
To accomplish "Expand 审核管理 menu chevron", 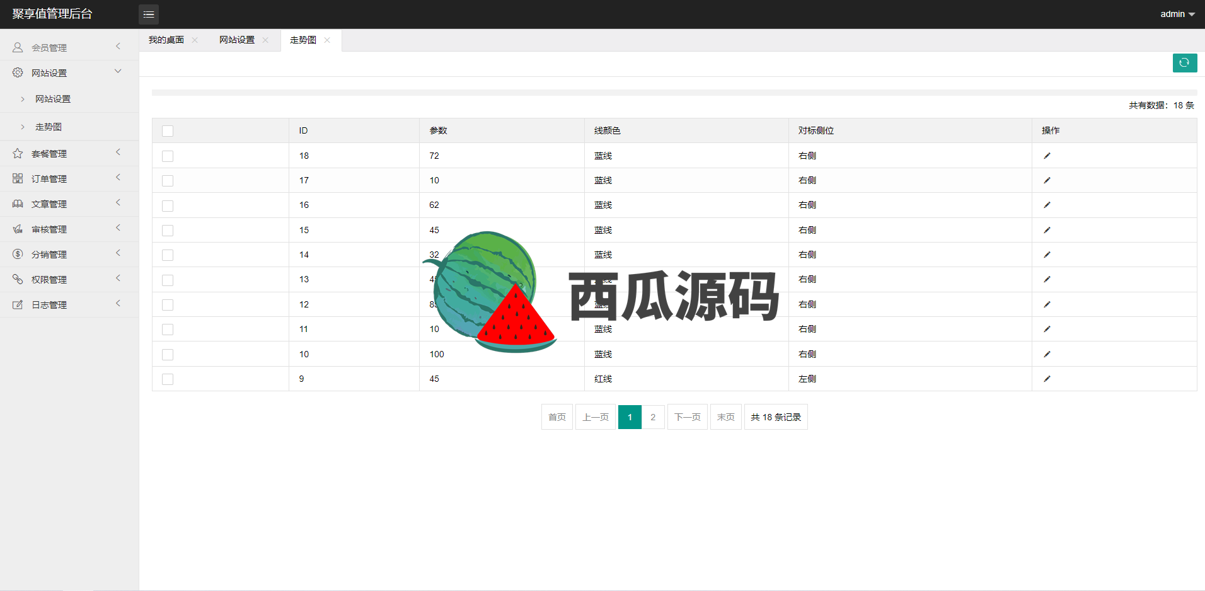I will 118,227.
